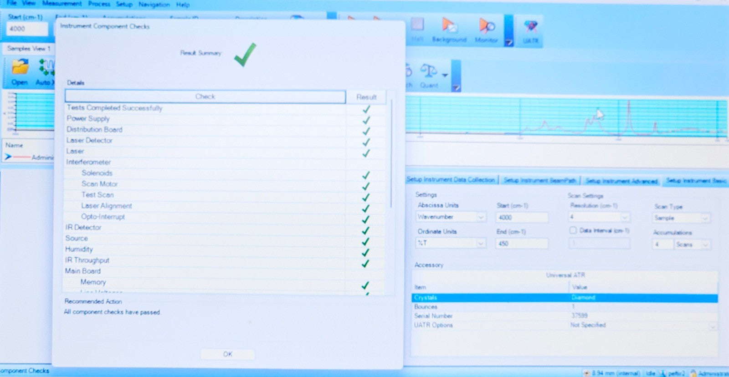Screen dimensions: 729x377
Task: Click the Auto X range icon
Action: tap(46, 68)
